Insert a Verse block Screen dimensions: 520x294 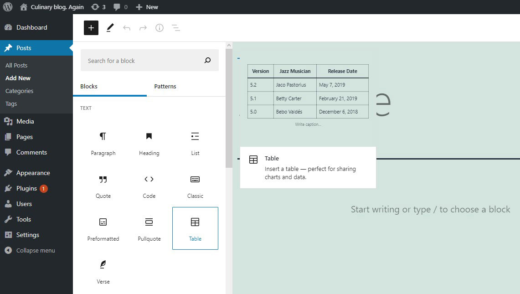point(103,272)
